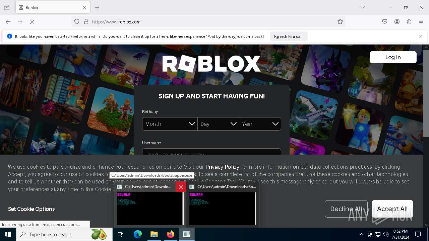Click the URL address bar
Image resolution: width=429 pixels, height=241 pixels.
pos(208,22)
